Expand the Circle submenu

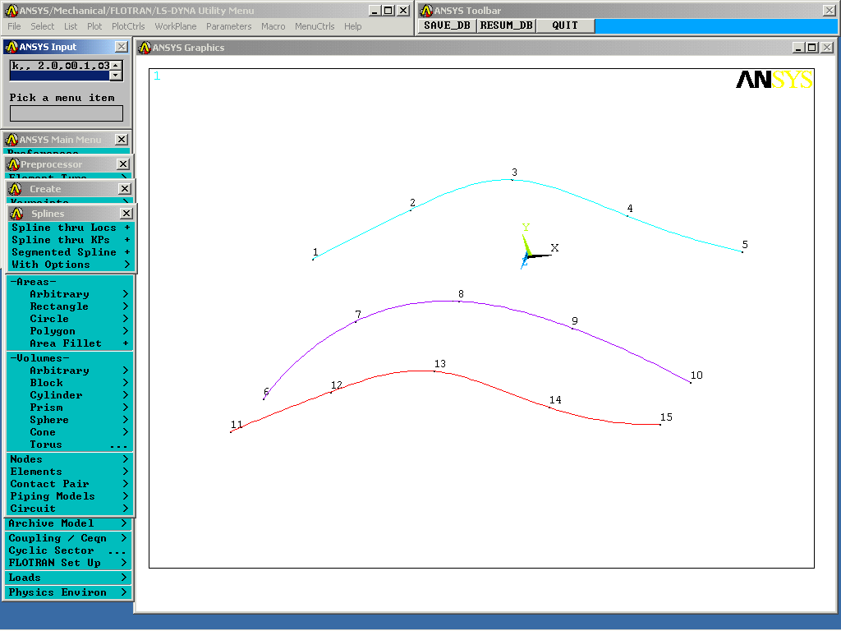70,319
